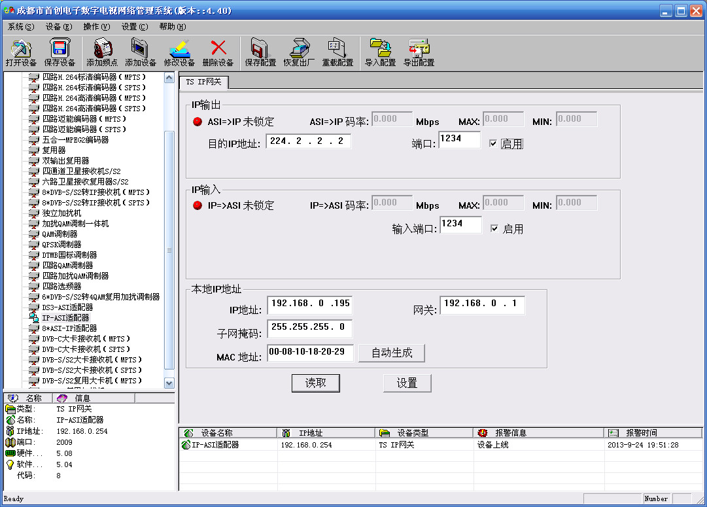707x507 pixels.
Task: Click the red X 删除设备 icon
Action: 218,48
